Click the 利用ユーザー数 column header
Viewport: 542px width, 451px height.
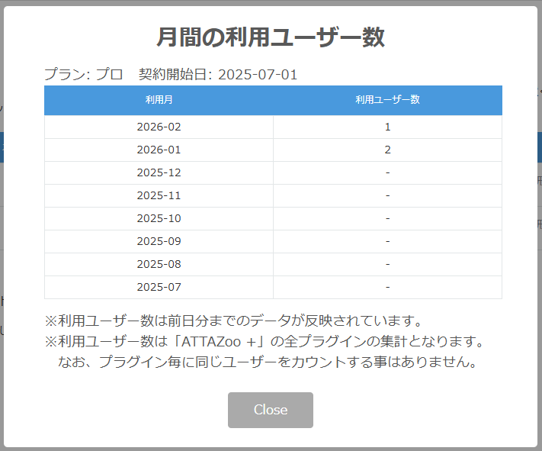coord(387,100)
